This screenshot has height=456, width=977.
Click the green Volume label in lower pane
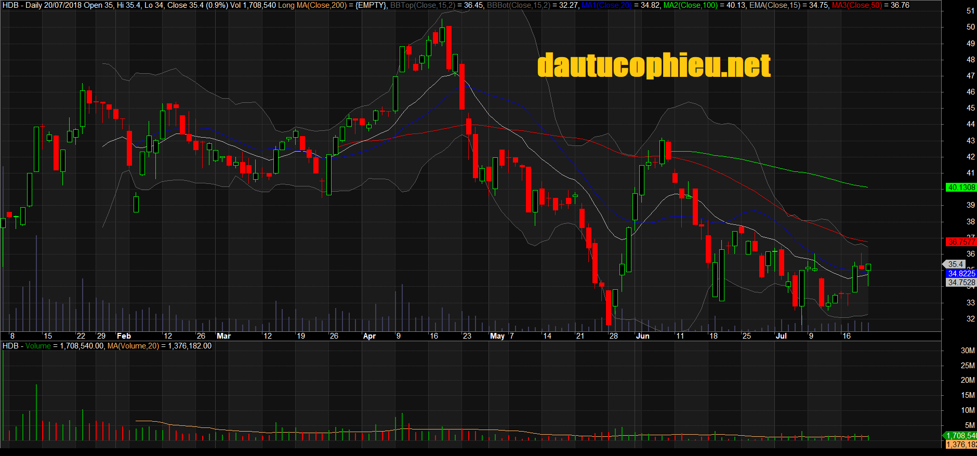(38, 346)
